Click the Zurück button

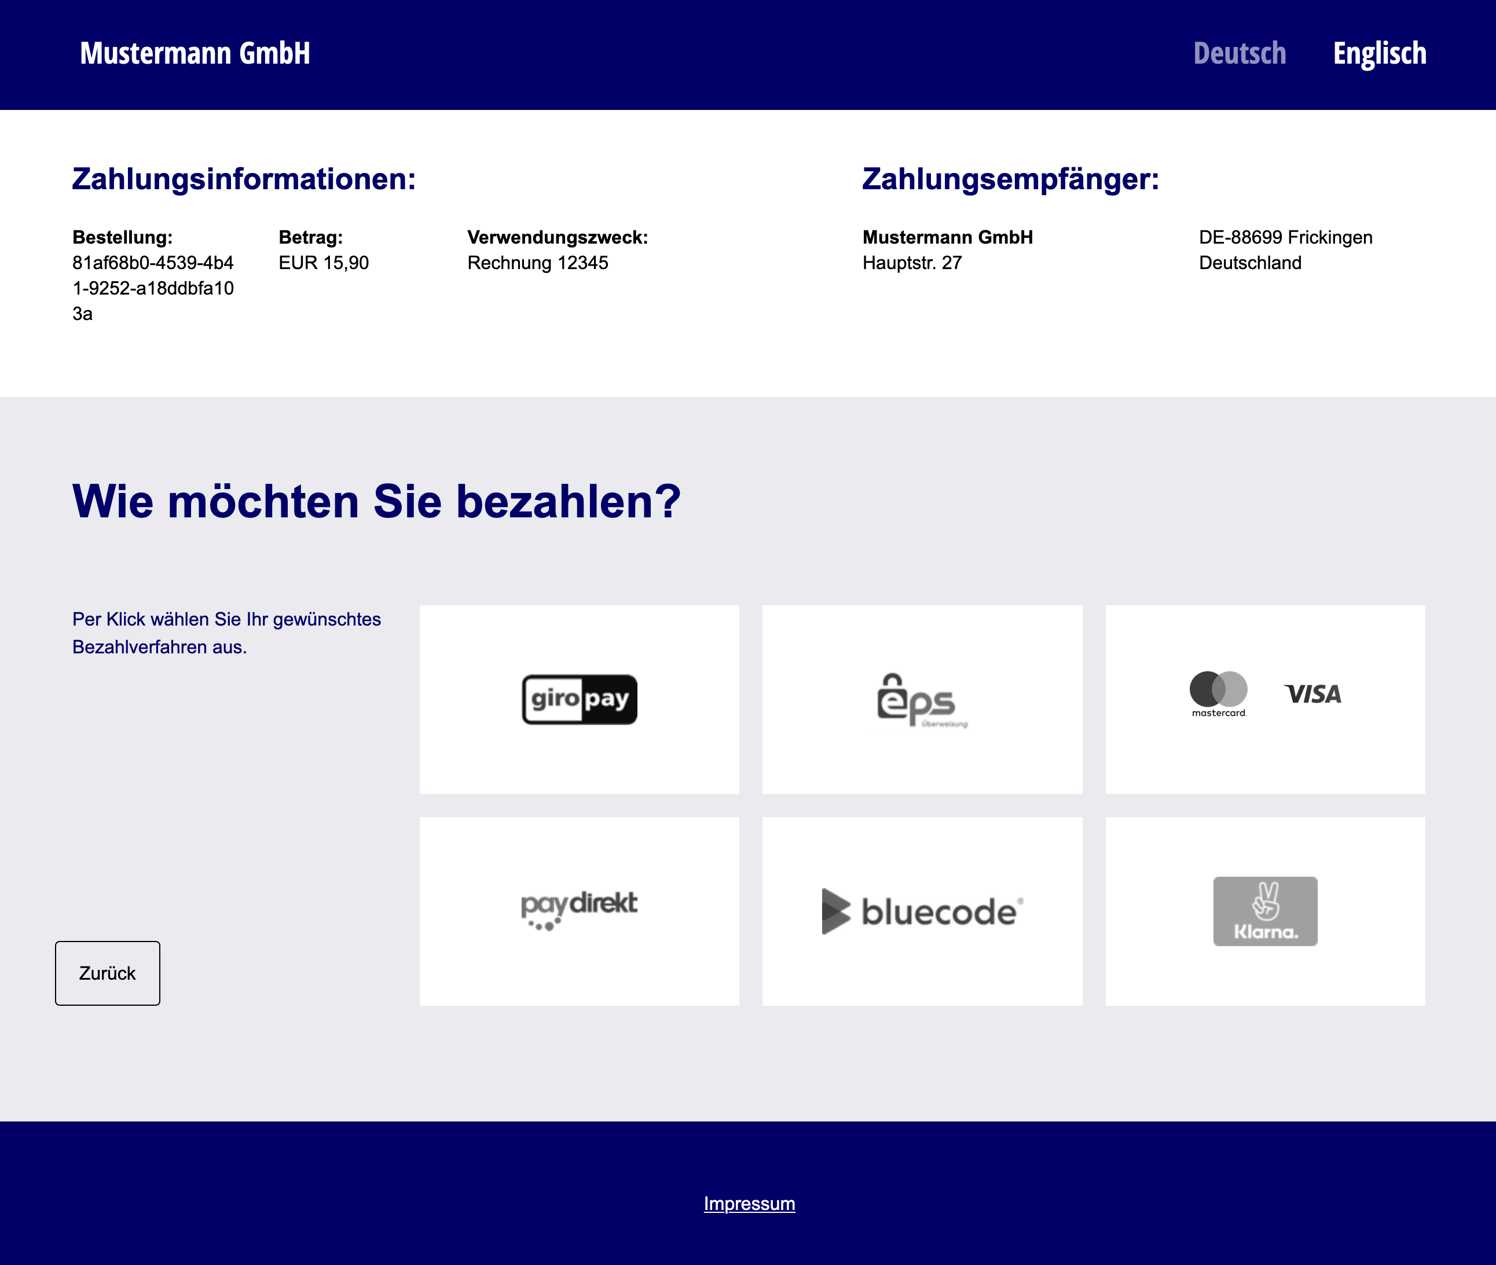coord(107,973)
